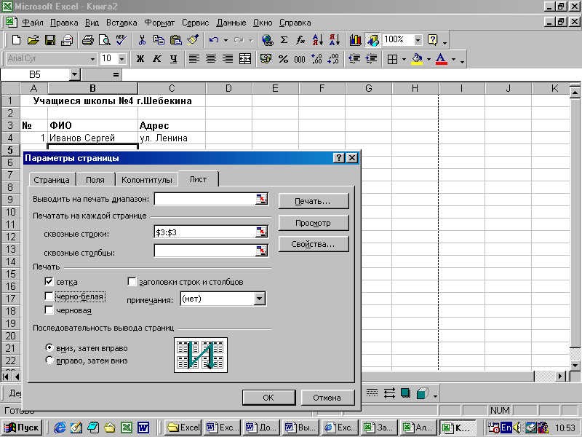Apply the red font color A
The image size is (582, 437).
tap(441, 59)
